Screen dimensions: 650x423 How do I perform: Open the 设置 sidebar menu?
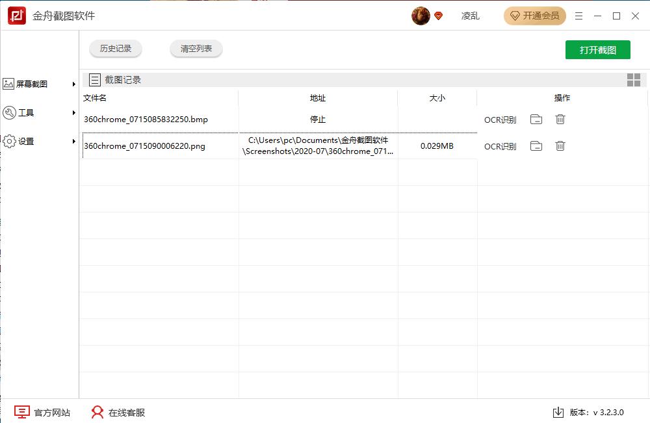[x=40, y=141]
